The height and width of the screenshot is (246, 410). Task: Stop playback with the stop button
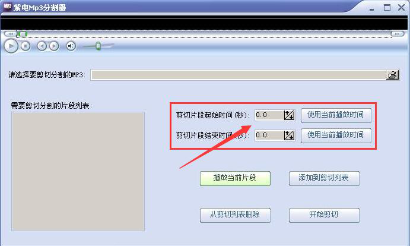click(26, 46)
